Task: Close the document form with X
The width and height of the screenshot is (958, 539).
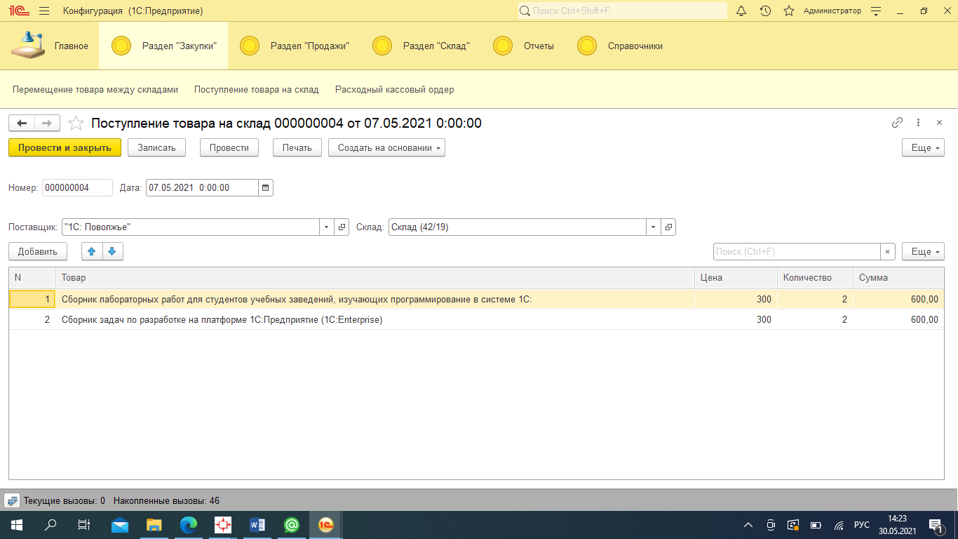Action: (939, 123)
